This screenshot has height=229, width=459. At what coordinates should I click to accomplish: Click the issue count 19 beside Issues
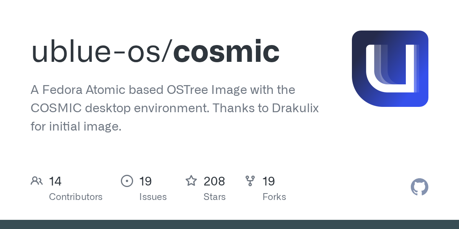(145, 181)
